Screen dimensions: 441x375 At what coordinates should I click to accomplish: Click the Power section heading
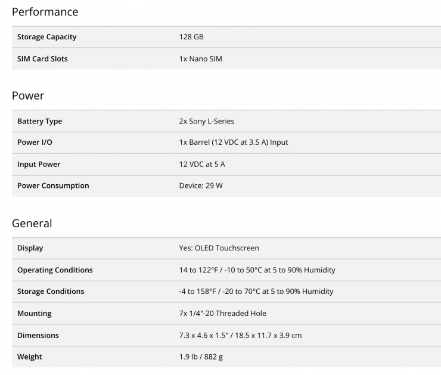coord(28,95)
